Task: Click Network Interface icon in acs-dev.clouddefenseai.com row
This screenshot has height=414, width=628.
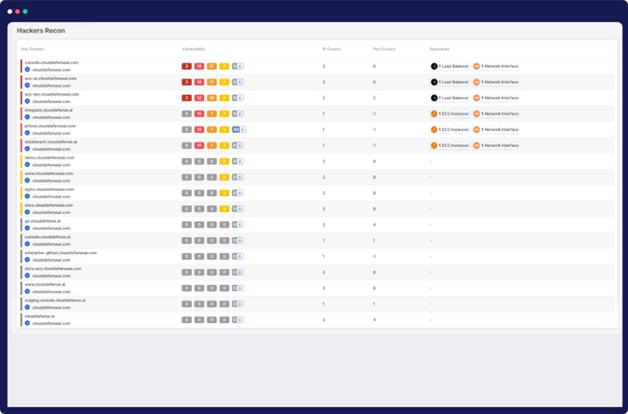Action: click(477, 98)
